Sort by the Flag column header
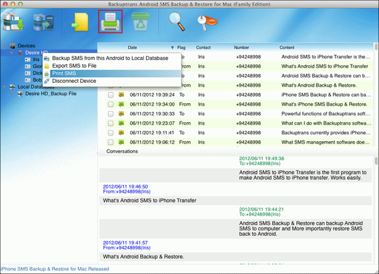This screenshot has width=379, height=274. click(181, 47)
